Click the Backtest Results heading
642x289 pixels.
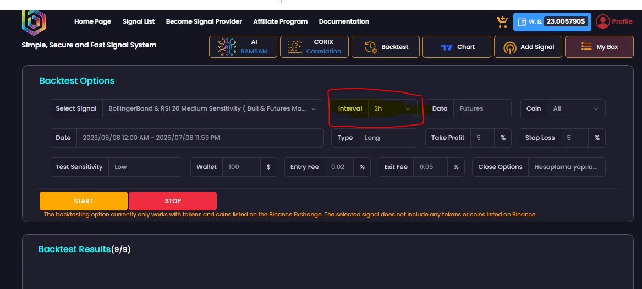click(74, 249)
